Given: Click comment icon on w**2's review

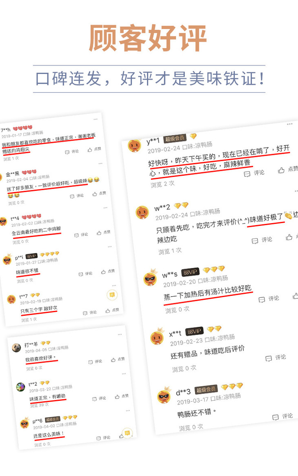Looking at the screenshot, I should click(x=255, y=241).
